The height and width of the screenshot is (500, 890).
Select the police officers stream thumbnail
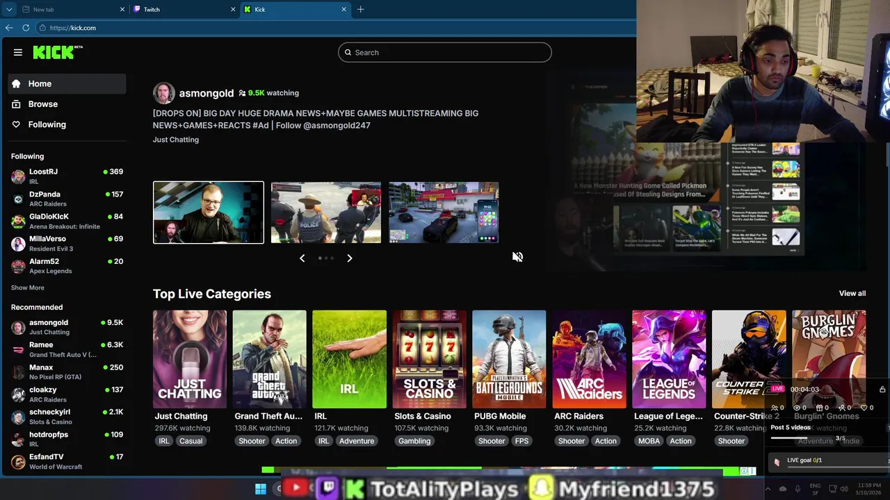point(326,212)
